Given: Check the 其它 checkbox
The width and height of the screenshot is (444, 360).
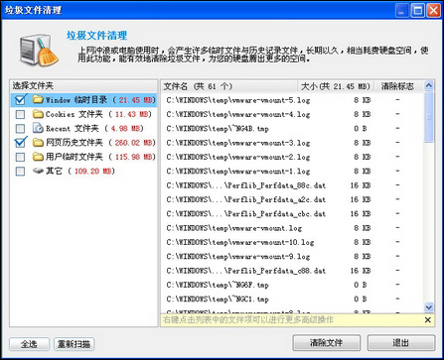Looking at the screenshot, I should [21, 171].
